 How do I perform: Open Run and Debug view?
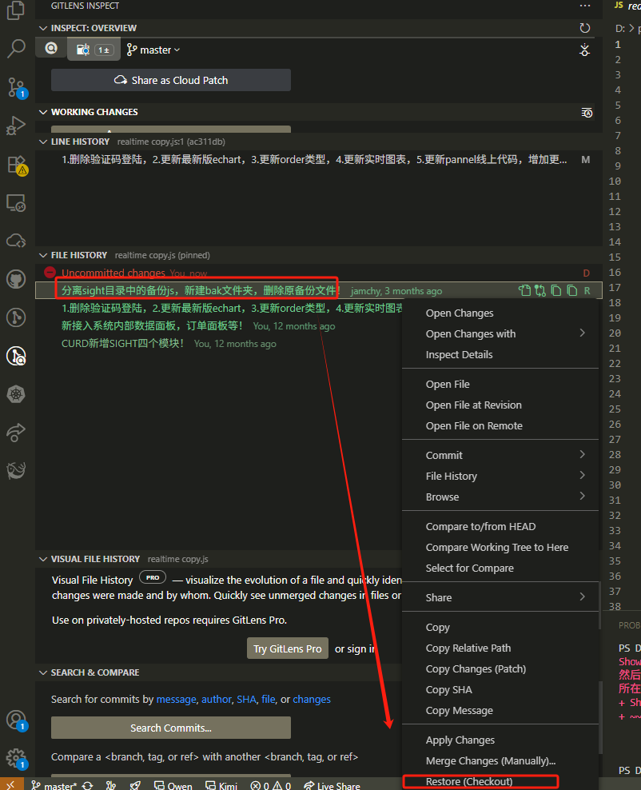16,126
